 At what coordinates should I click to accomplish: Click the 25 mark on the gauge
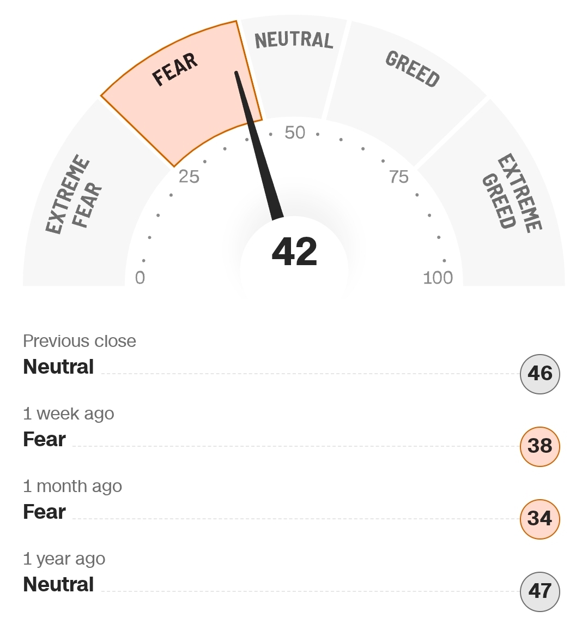click(189, 176)
